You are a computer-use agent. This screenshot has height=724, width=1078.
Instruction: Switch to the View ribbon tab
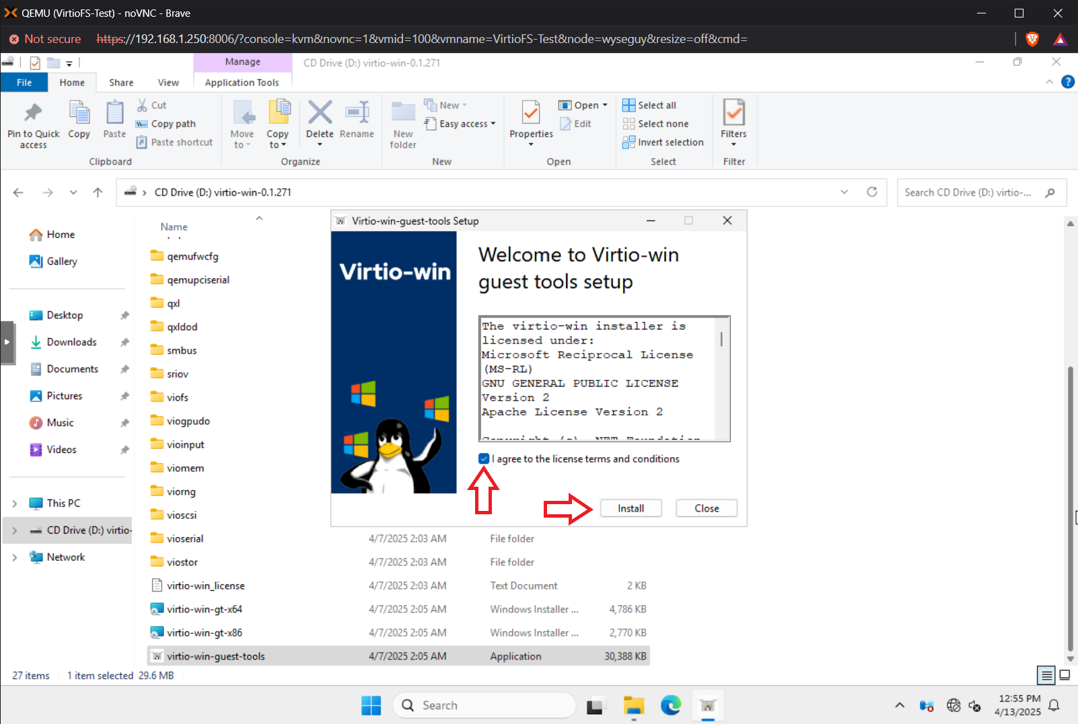point(168,82)
